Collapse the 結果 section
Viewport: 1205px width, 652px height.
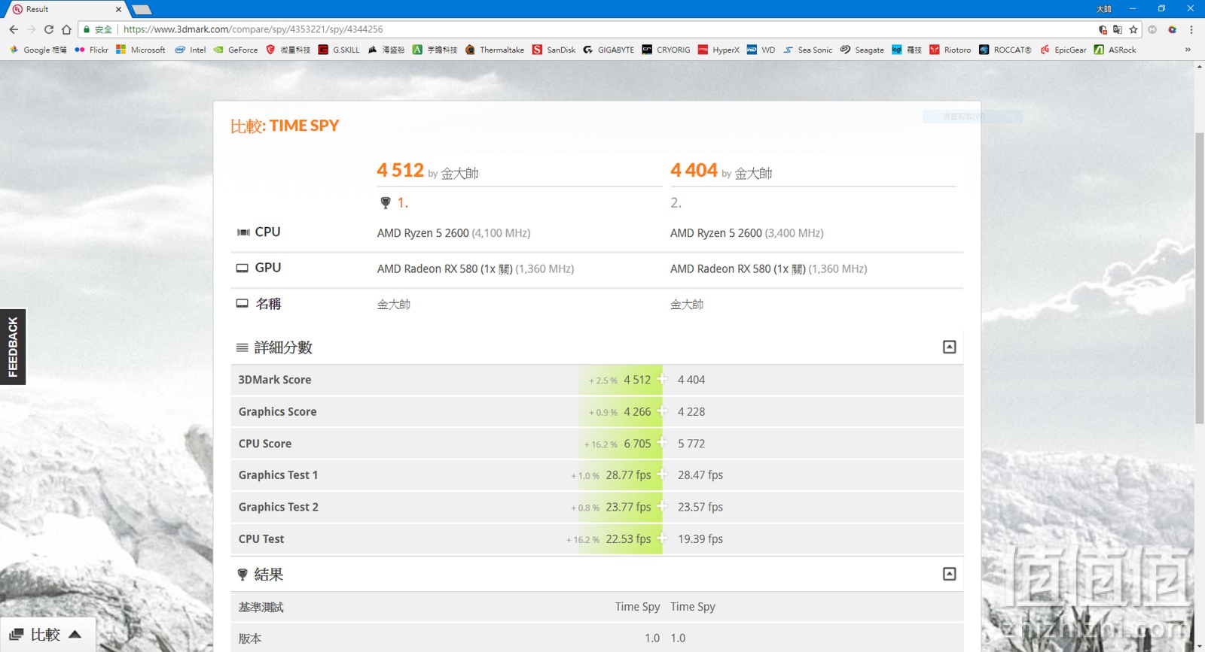tap(950, 574)
